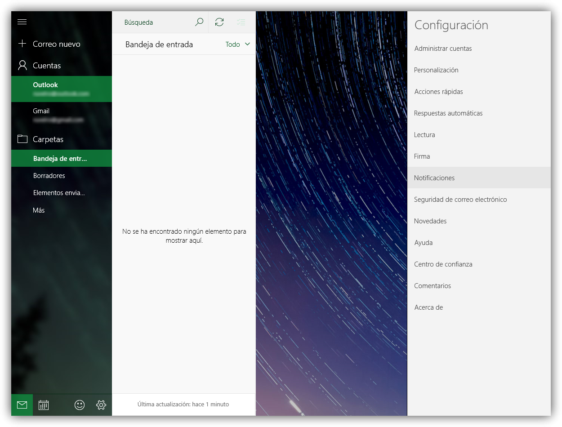Click the plus icon for new mail
562x427 pixels.
tap(22, 44)
